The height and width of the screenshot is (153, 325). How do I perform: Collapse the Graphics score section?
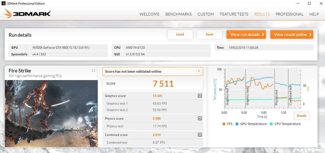coord(200,96)
